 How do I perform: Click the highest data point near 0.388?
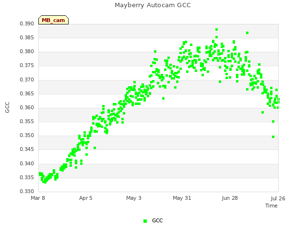click(216, 30)
